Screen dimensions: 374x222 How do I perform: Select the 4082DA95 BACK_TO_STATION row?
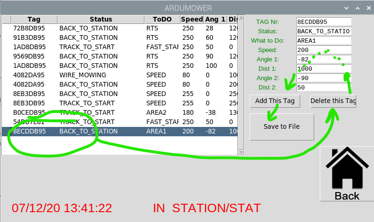point(120,84)
